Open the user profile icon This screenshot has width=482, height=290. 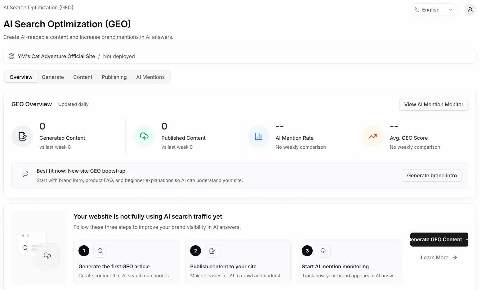click(470, 10)
